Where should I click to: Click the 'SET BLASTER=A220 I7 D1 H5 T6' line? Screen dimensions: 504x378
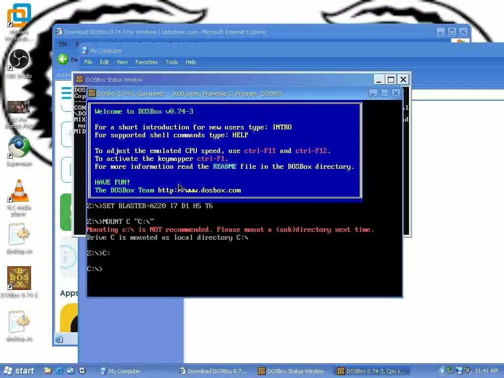pyautogui.click(x=150, y=206)
